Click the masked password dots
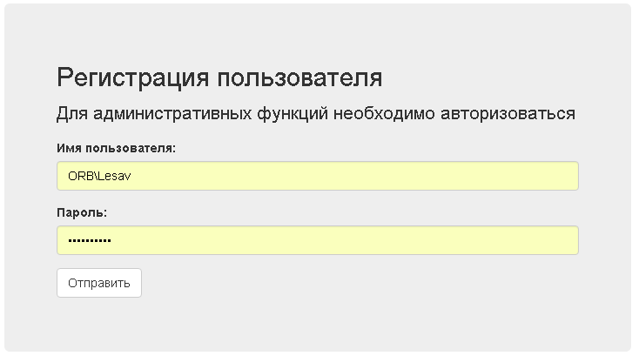Viewport: 639px width, 356px height. (x=90, y=241)
